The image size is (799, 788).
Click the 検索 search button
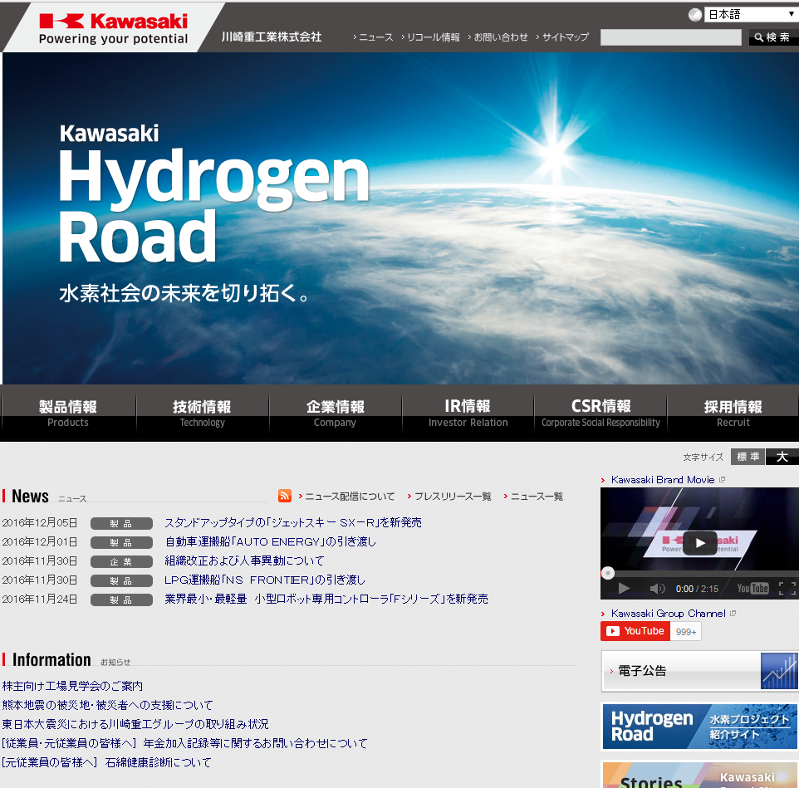[773, 37]
